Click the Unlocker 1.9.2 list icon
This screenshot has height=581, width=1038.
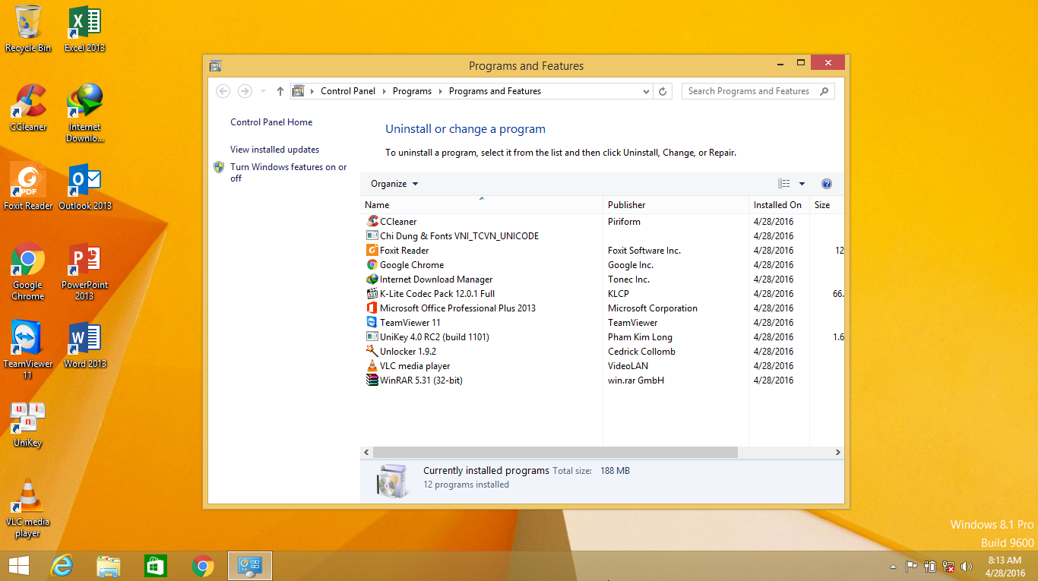pos(372,351)
